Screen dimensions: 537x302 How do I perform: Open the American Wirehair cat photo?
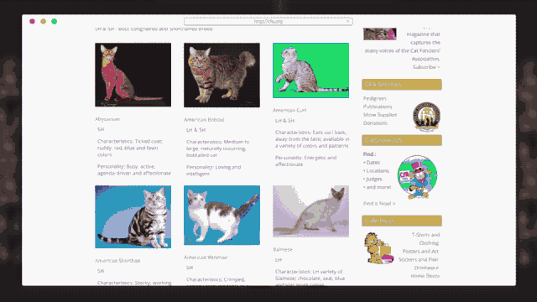pyautogui.click(x=222, y=215)
